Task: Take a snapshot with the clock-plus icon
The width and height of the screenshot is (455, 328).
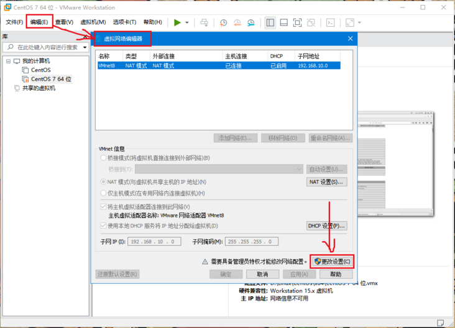Action: click(x=223, y=22)
